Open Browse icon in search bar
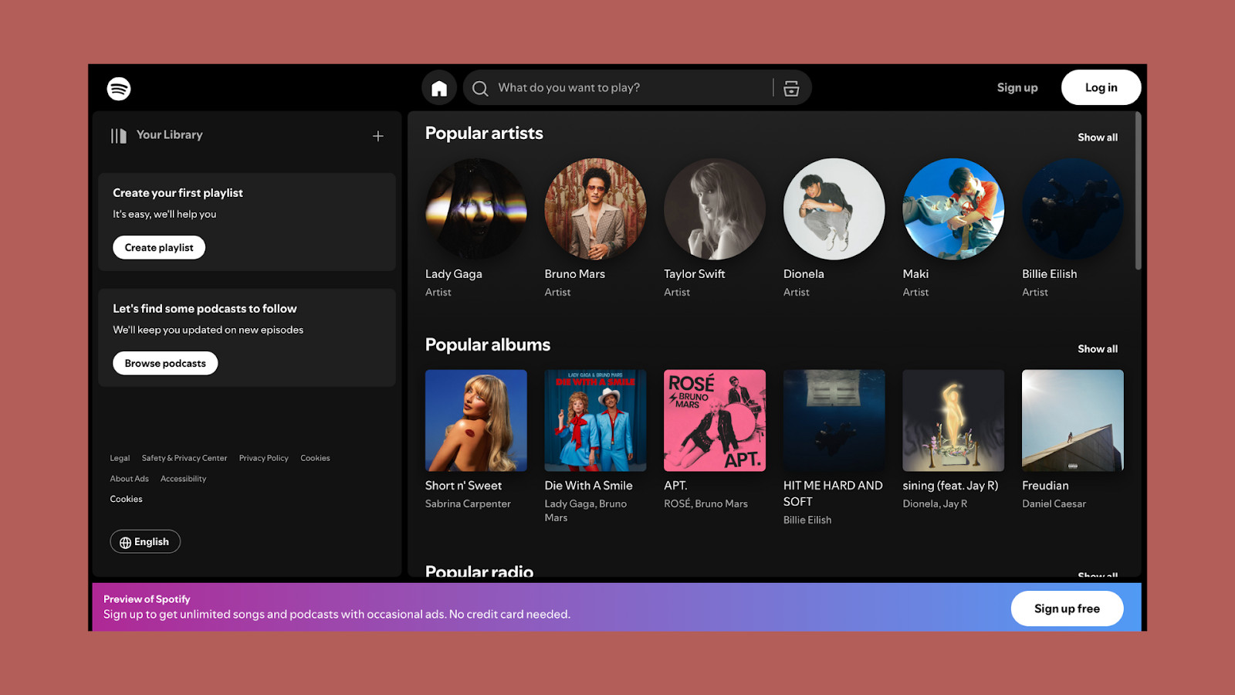Image resolution: width=1235 pixels, height=695 pixels. [791, 88]
